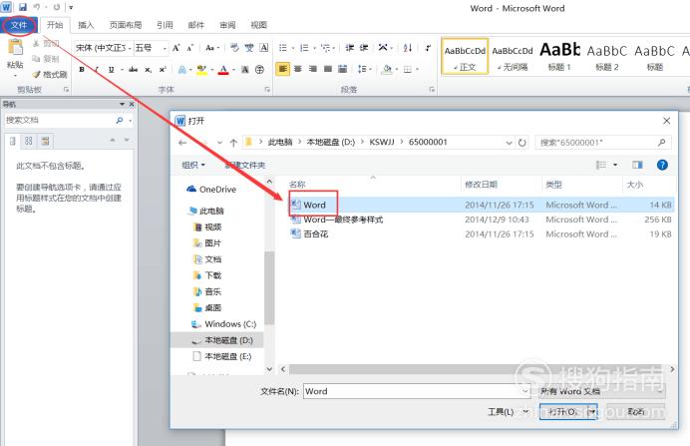Open the font size dropdown

click(165, 48)
